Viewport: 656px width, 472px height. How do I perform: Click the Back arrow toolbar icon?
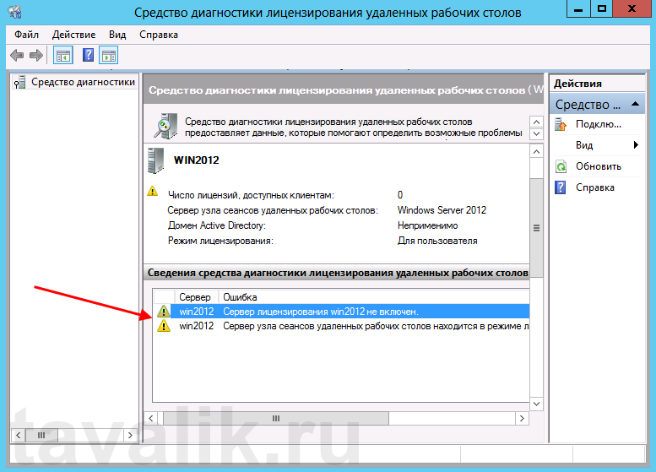point(17,56)
